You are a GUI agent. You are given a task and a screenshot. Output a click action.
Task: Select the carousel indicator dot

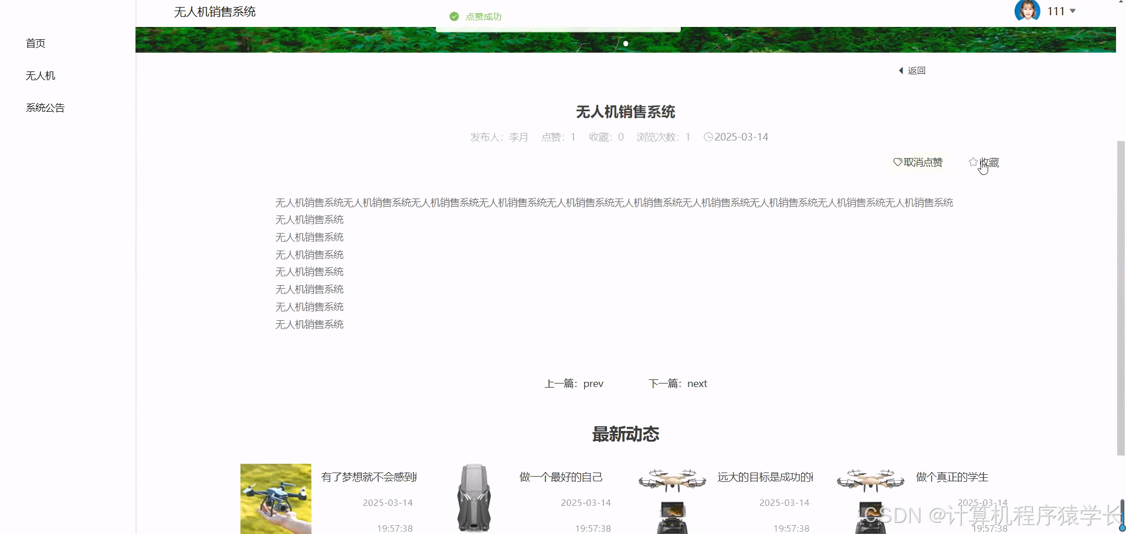coord(626,43)
